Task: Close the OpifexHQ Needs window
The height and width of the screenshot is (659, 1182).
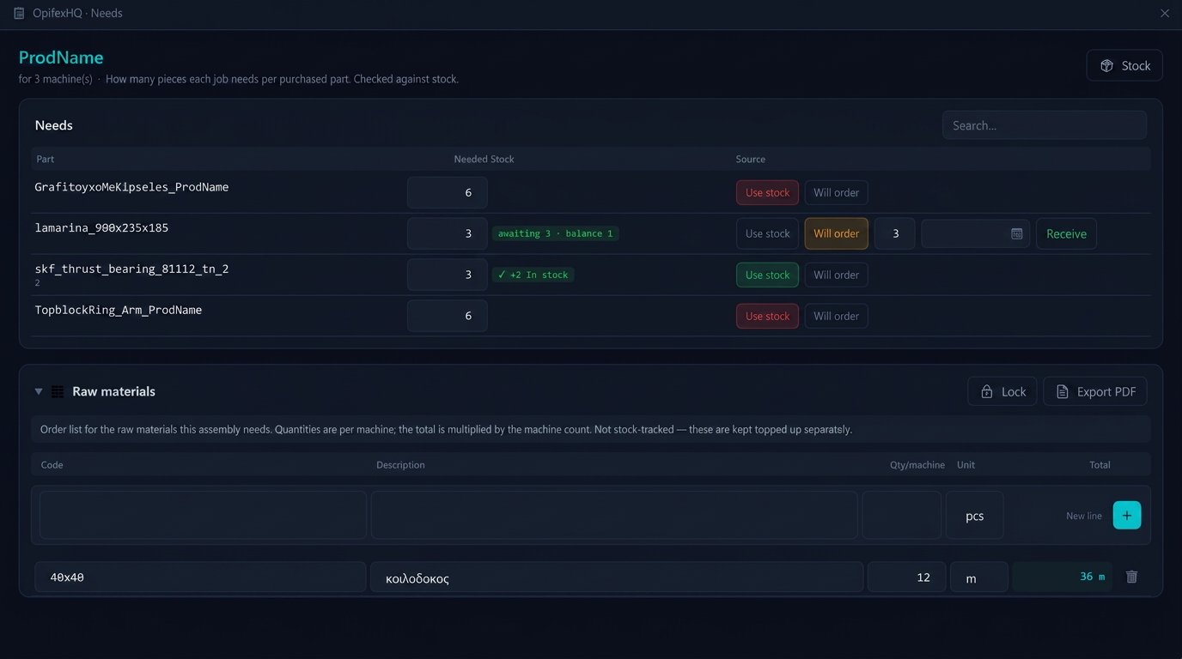Action: tap(1165, 13)
